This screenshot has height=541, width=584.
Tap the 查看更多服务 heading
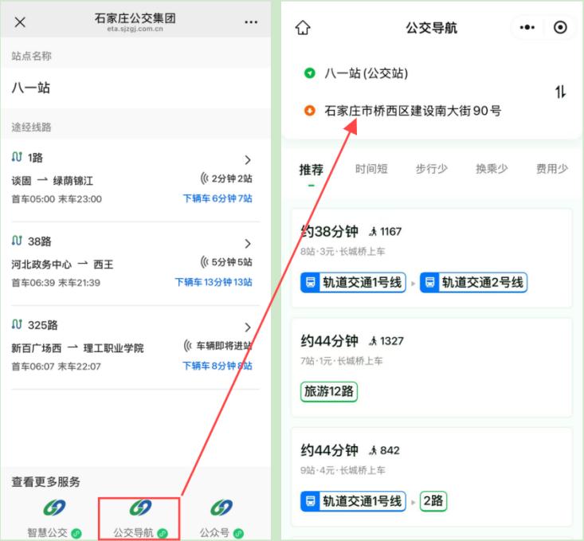45,482
